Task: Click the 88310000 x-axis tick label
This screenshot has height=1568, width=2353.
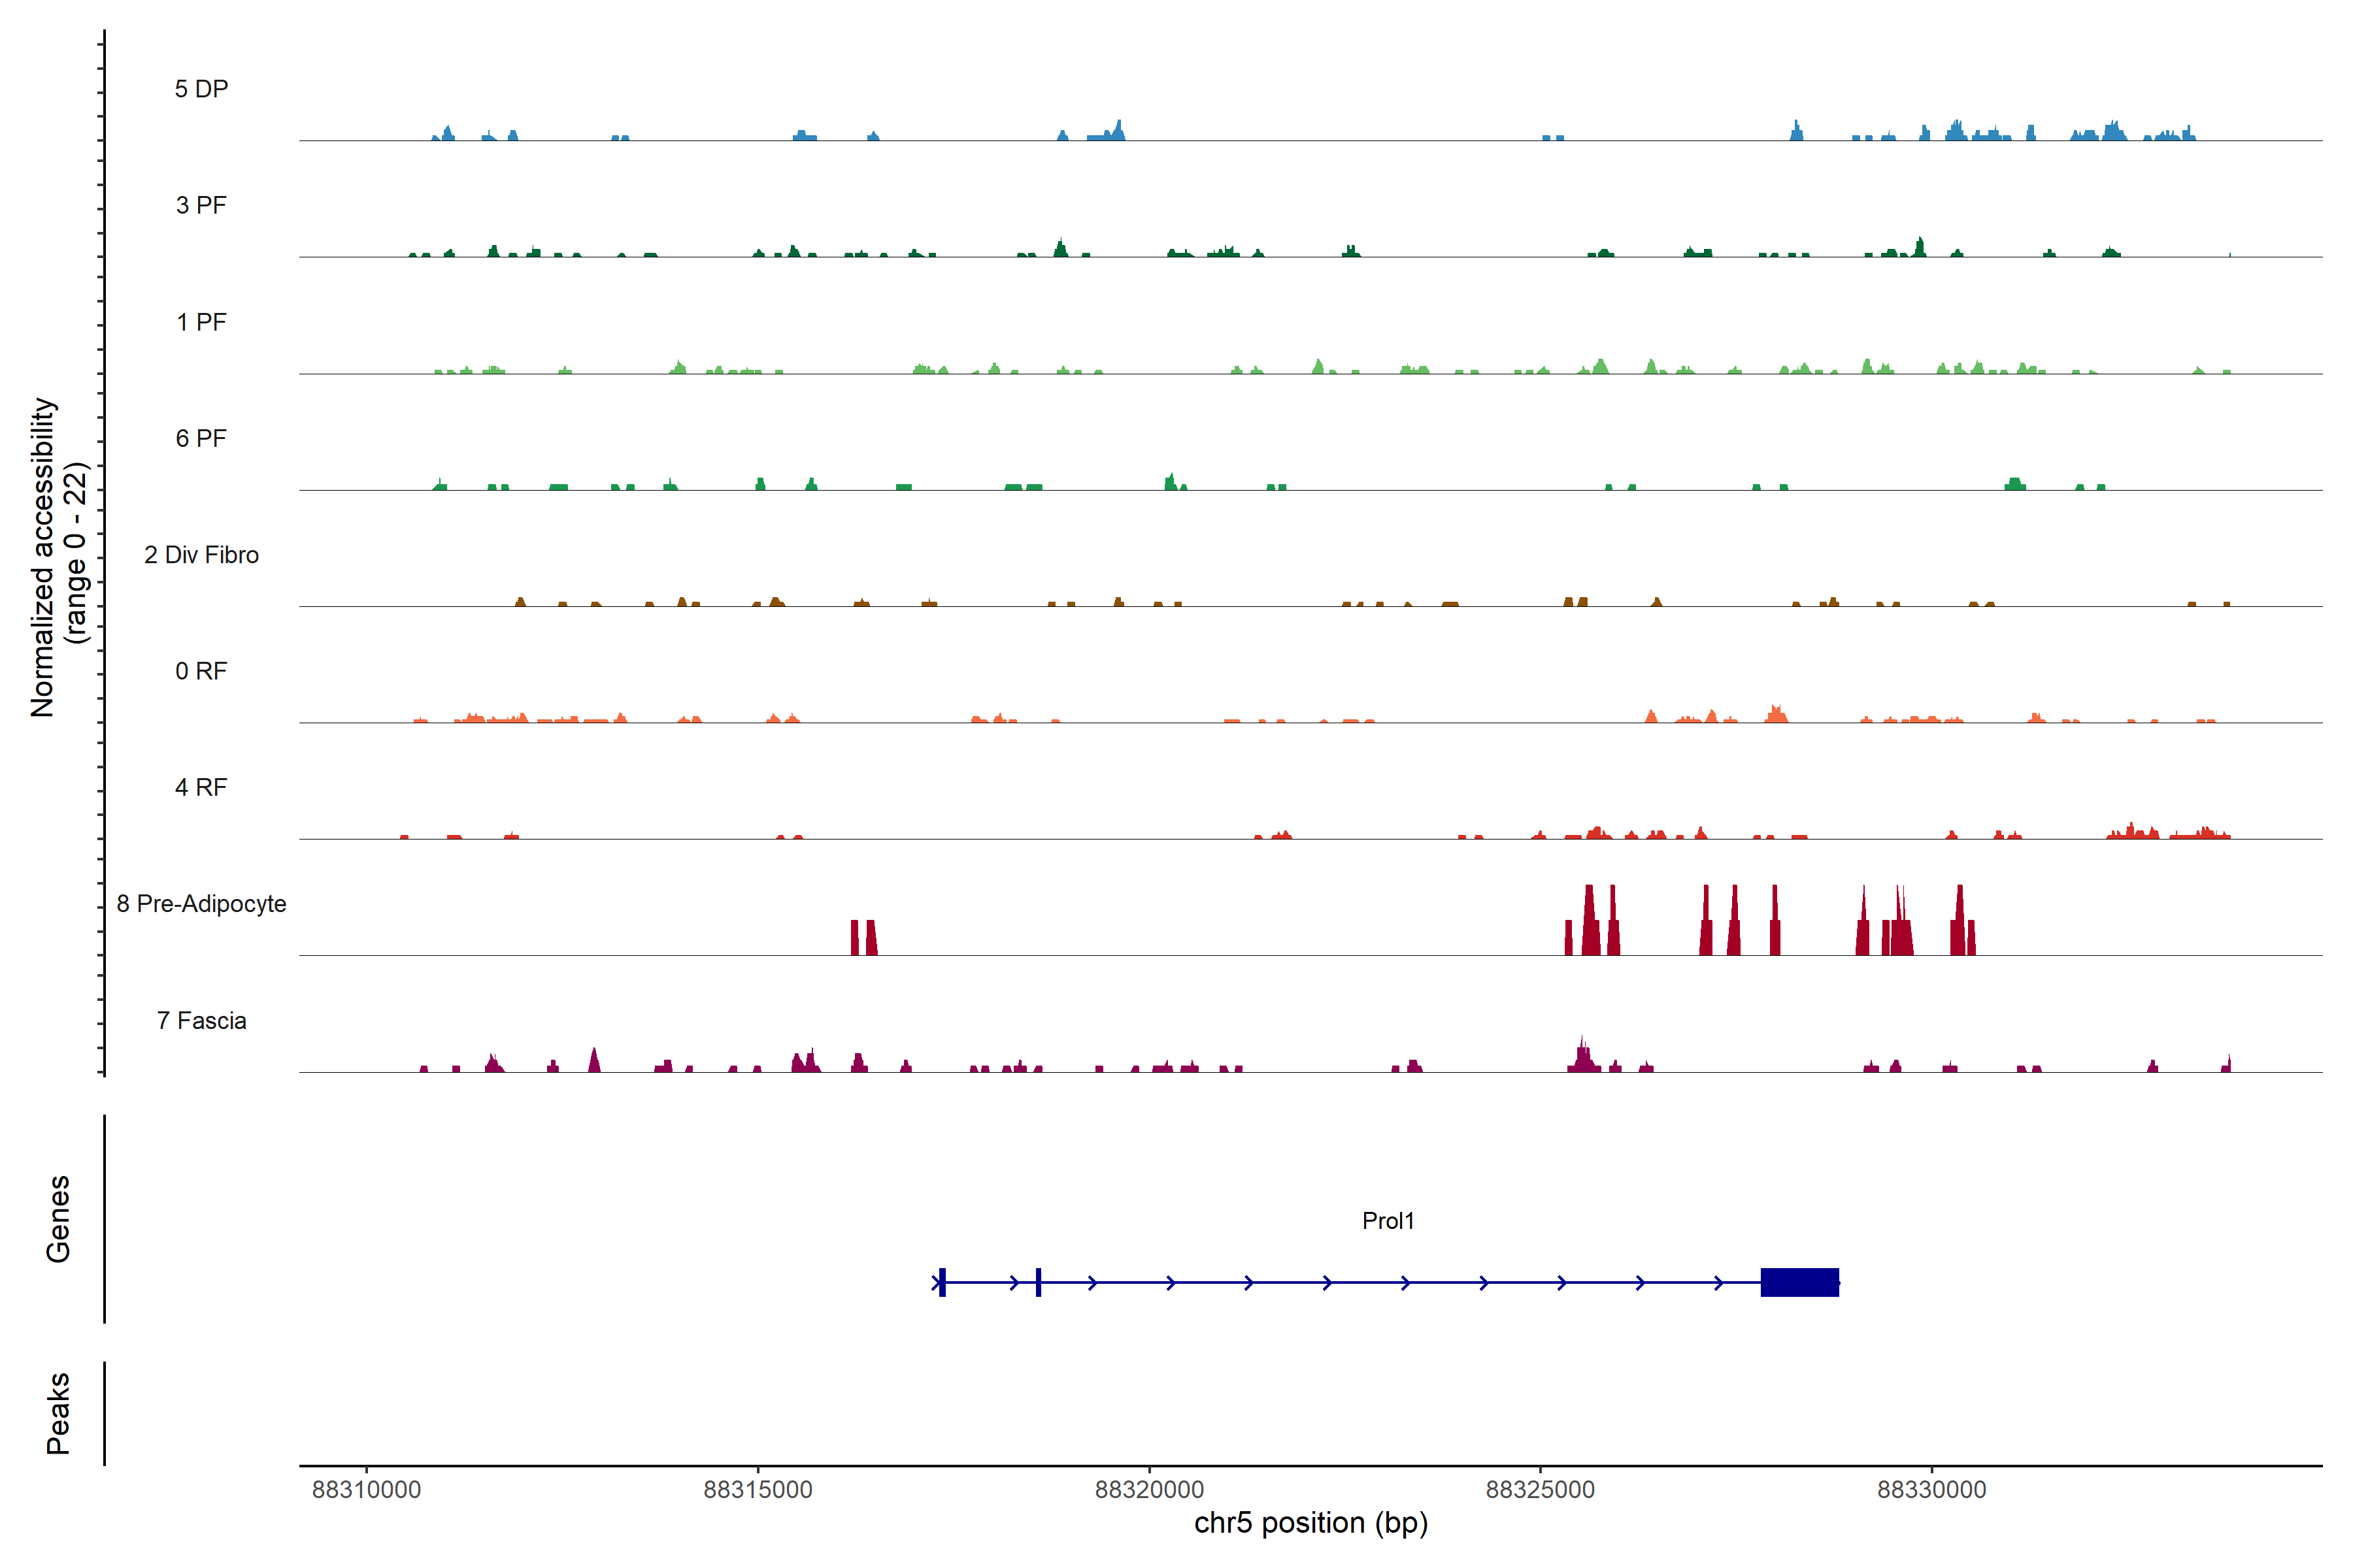Action: pyautogui.click(x=366, y=1489)
